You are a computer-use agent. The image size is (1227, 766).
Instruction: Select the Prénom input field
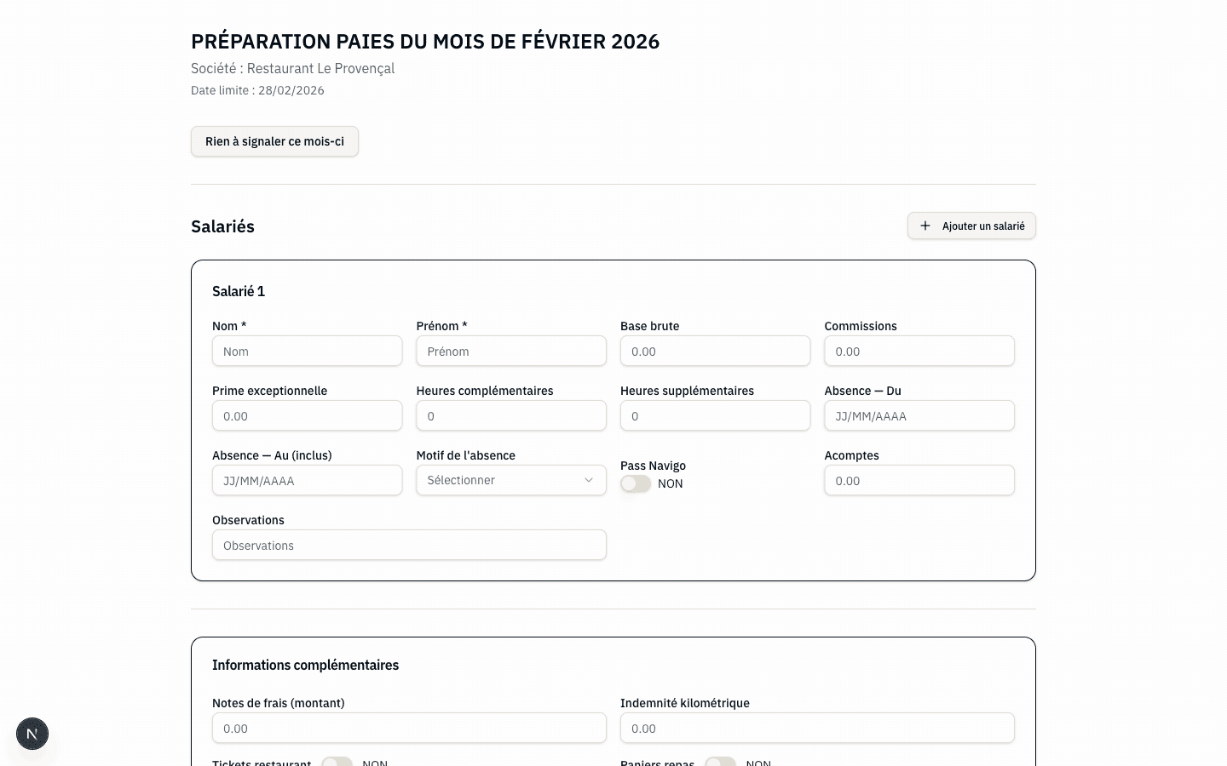click(511, 351)
